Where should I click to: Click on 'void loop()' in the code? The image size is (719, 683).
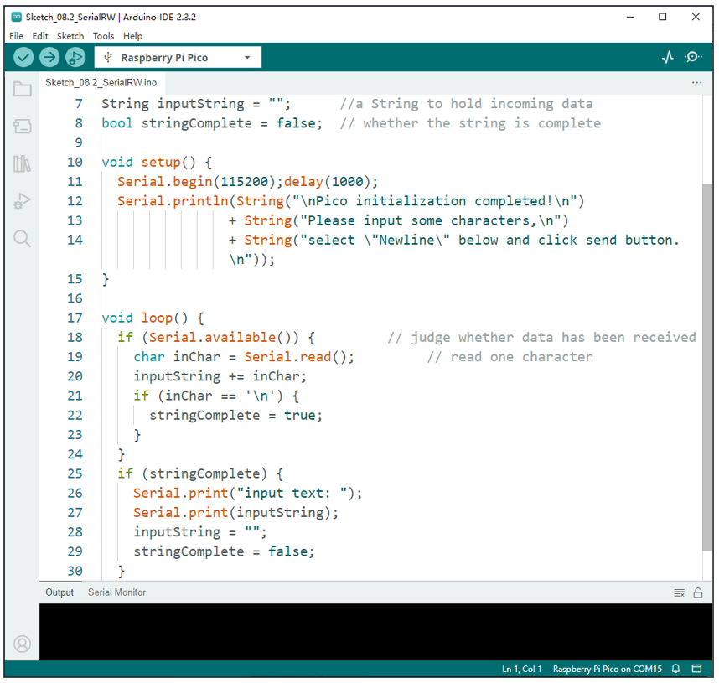144,318
